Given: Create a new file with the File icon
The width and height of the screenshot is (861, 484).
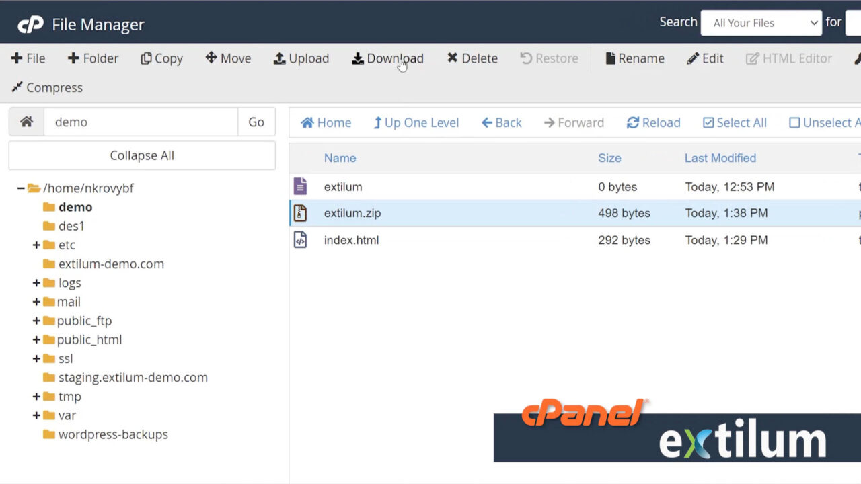Looking at the screenshot, I should pyautogui.click(x=28, y=58).
